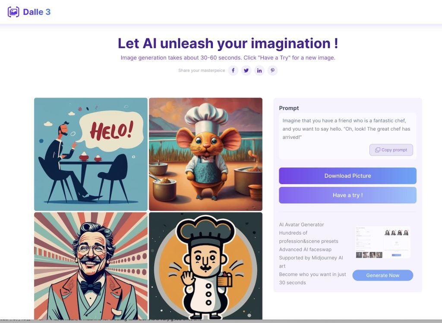442x323 pixels.
Task: Select the cartoon chef sticker image
Action: coord(205,266)
